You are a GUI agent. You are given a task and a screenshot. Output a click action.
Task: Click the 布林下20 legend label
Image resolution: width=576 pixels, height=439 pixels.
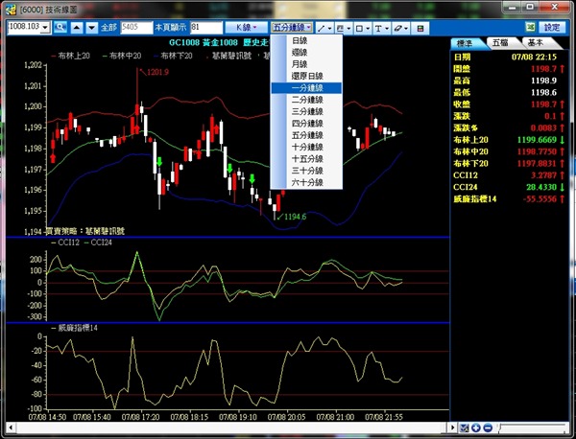[177, 56]
